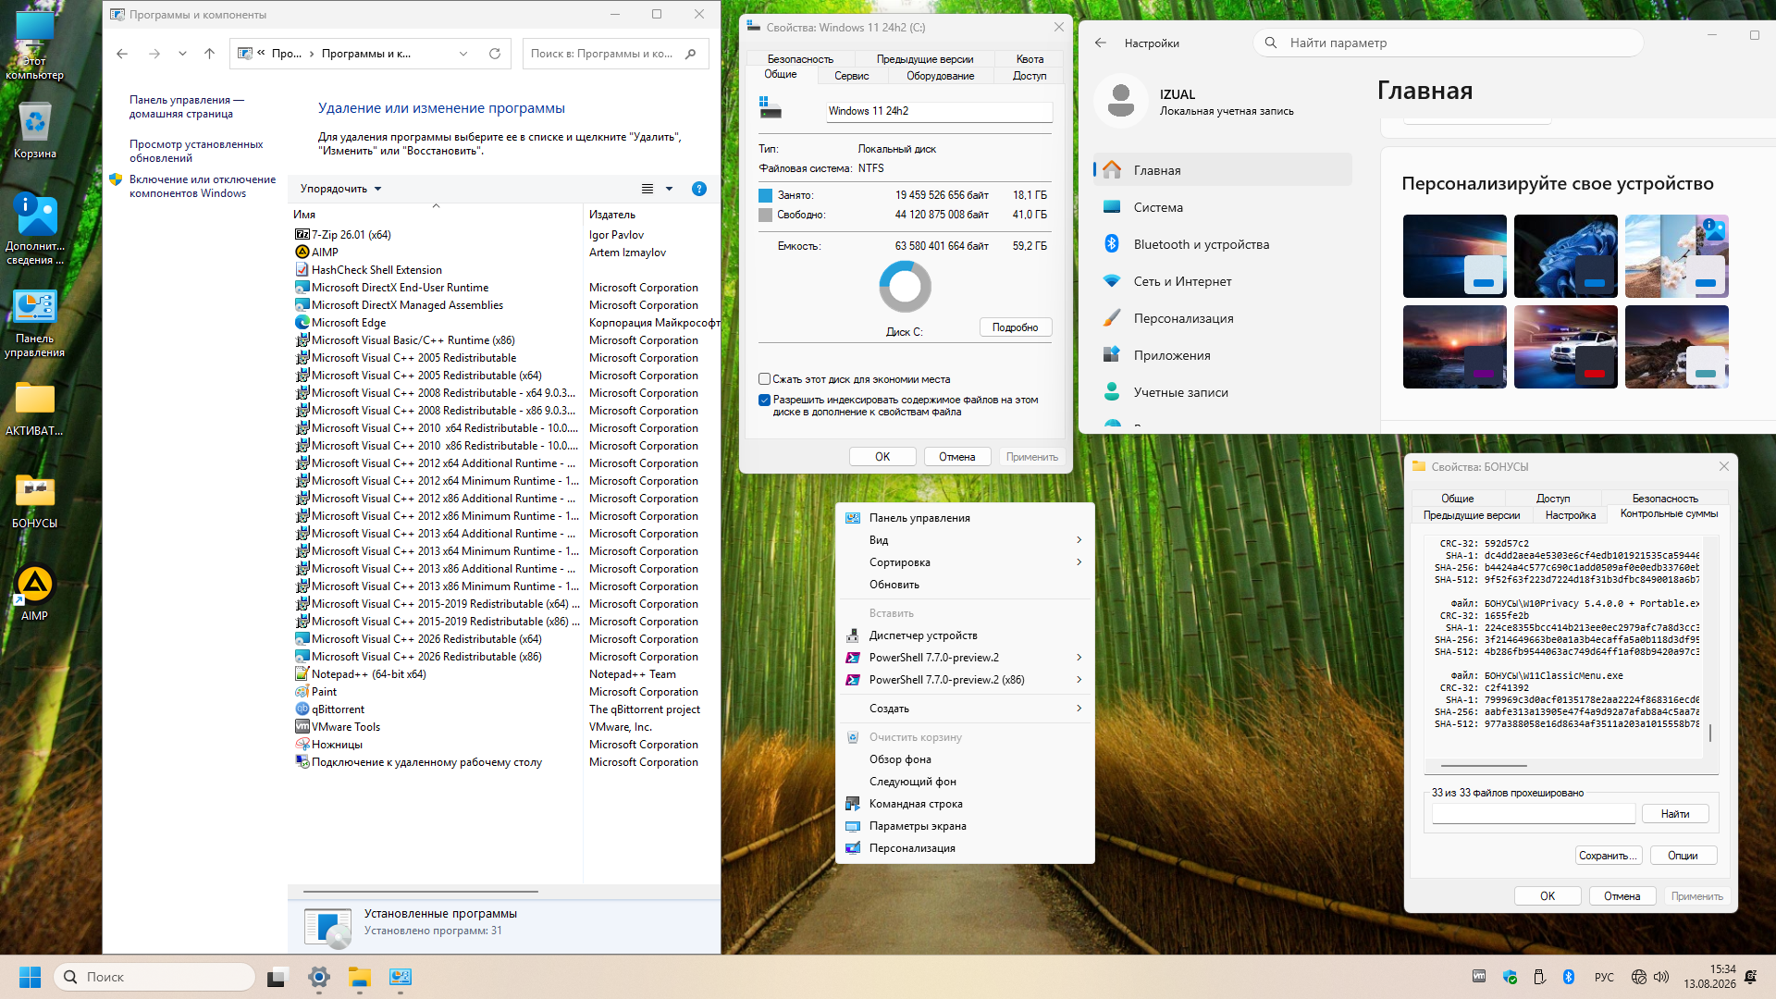This screenshot has height=999, width=1776.
Task: Open Учетные записи in Settings sidebar
Action: 1223,392
